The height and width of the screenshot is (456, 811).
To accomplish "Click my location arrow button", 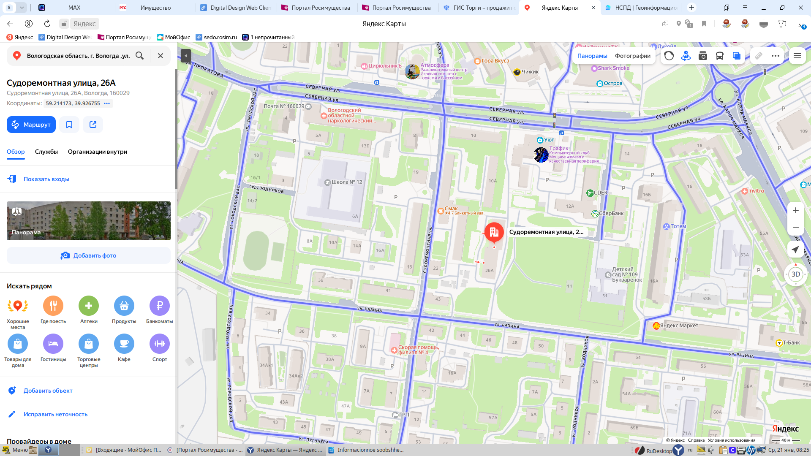I will (795, 250).
